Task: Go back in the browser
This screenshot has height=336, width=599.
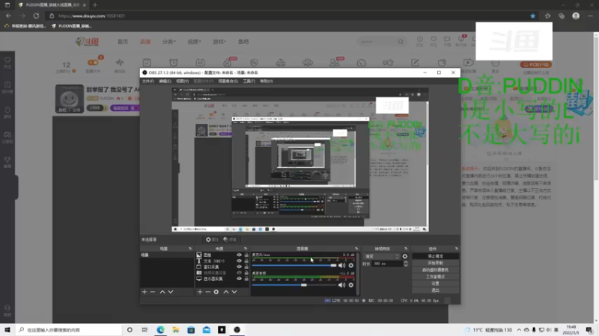Action: coord(8,16)
